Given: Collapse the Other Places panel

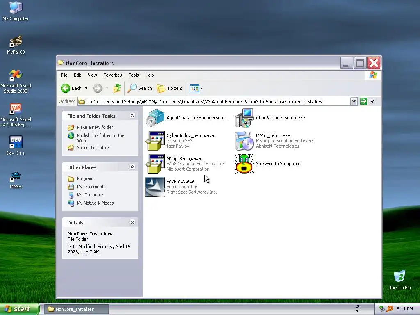Looking at the screenshot, I should click(x=132, y=167).
